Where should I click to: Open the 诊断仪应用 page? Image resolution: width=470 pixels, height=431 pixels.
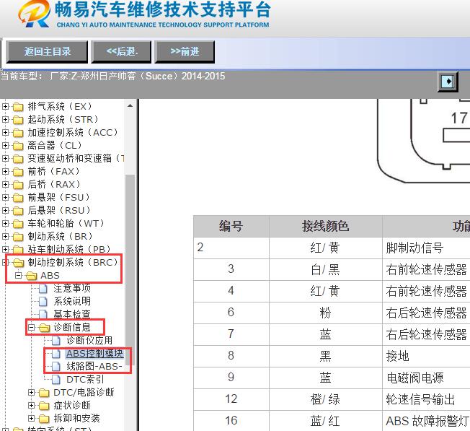coord(89,340)
